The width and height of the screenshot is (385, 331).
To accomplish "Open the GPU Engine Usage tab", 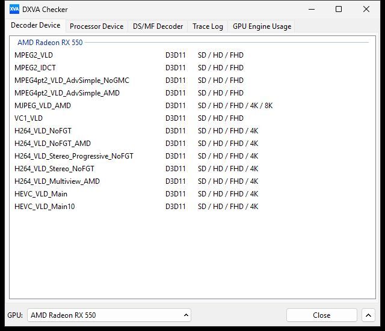I will click(x=262, y=26).
